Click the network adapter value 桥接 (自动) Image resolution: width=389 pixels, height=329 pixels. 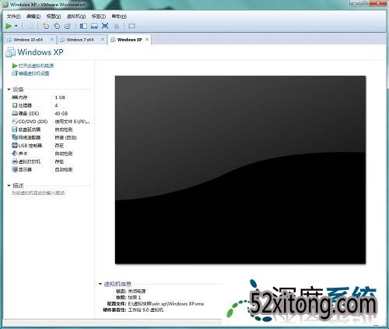tap(65, 137)
